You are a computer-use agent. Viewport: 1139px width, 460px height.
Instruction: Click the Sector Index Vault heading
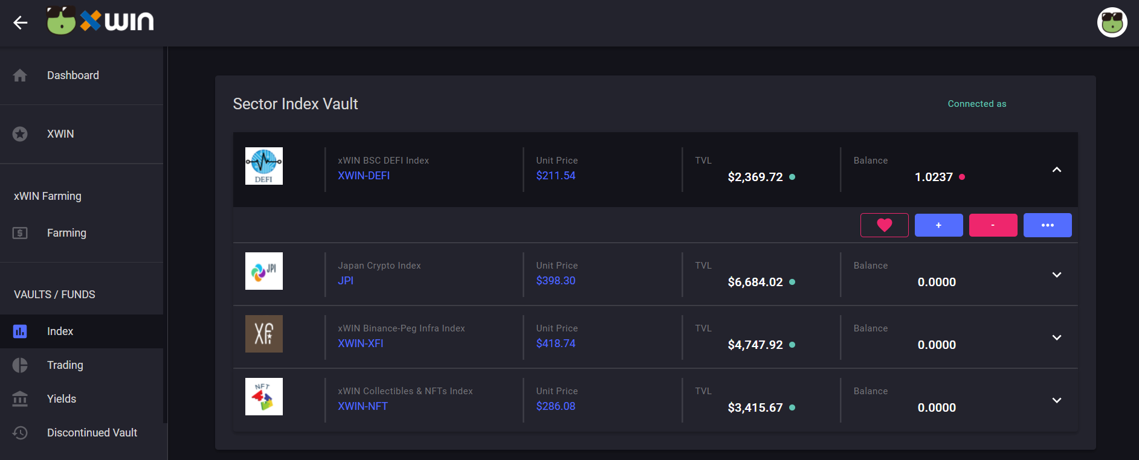click(x=295, y=104)
